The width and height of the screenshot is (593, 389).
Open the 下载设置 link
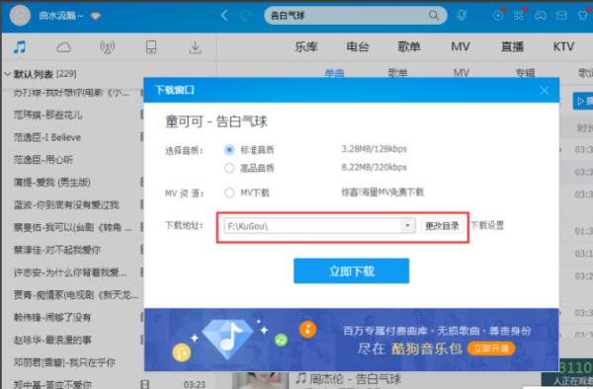(x=487, y=225)
